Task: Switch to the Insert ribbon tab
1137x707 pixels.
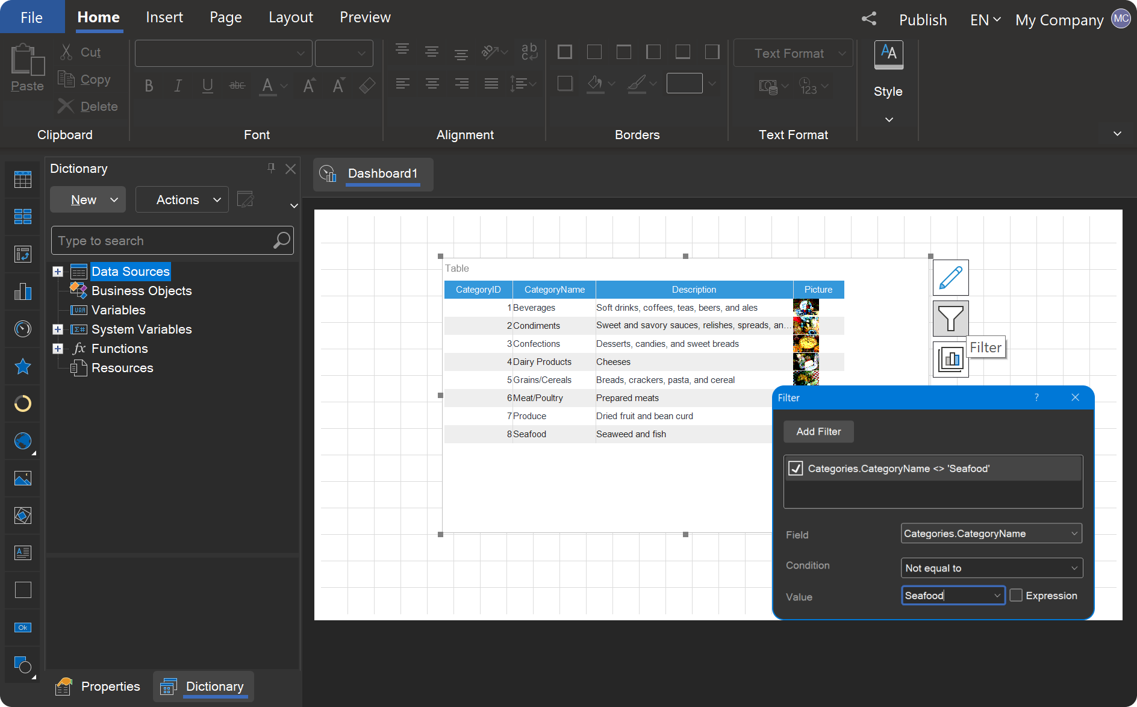Action: click(x=164, y=17)
